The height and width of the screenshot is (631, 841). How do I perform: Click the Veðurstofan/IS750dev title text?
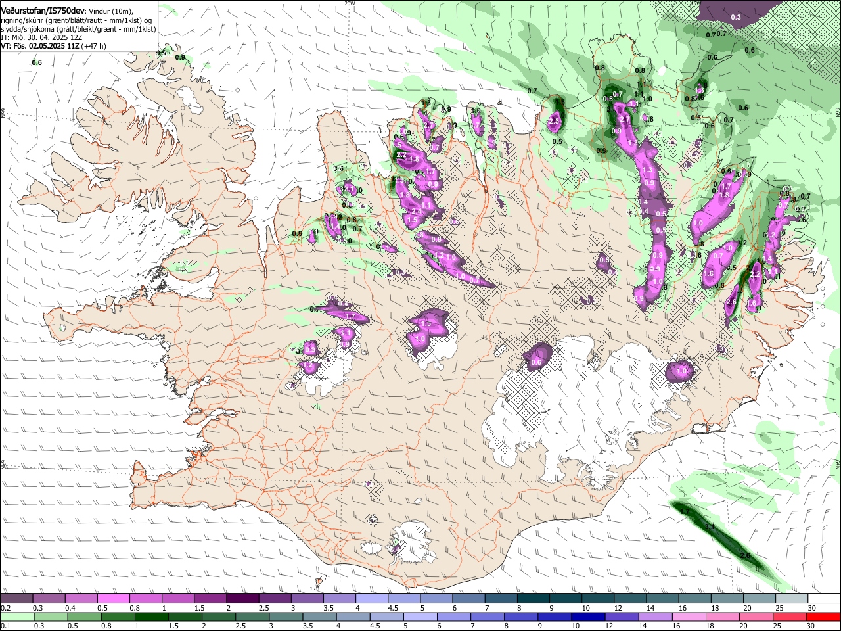[x=43, y=11]
